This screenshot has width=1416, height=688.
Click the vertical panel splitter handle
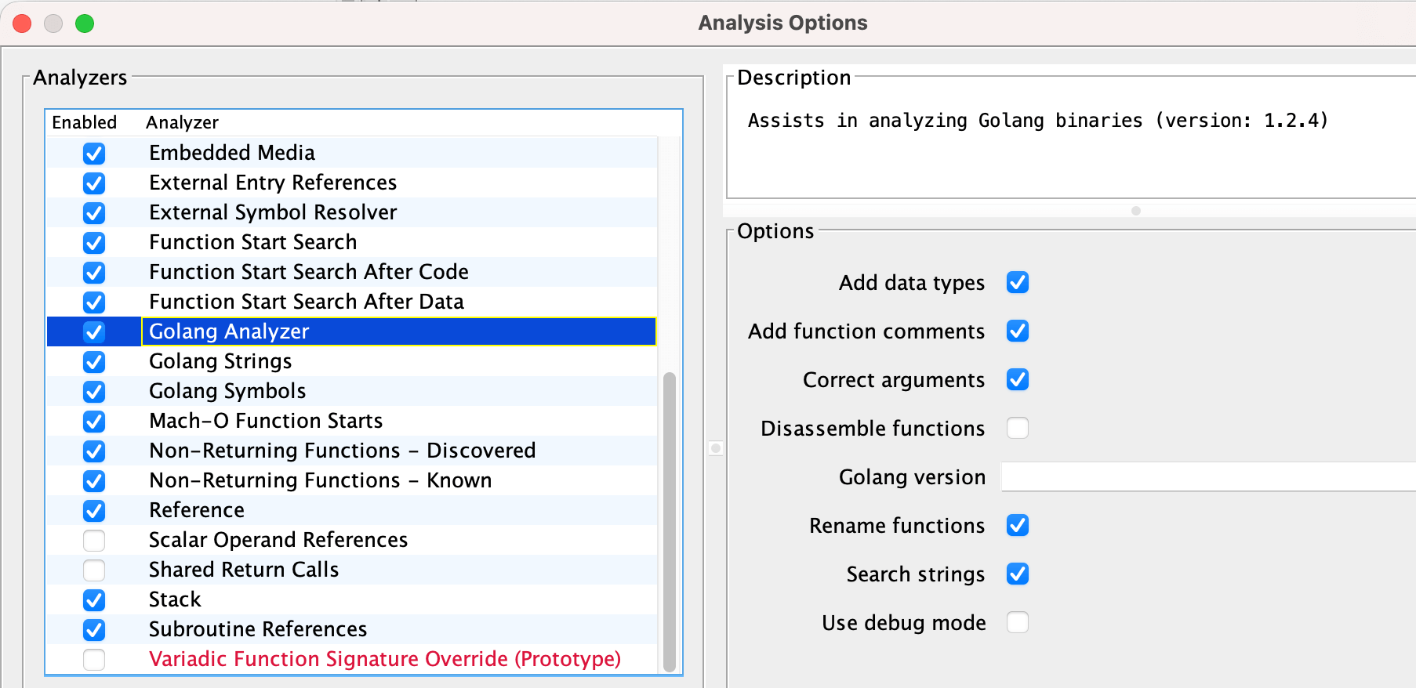[715, 448]
